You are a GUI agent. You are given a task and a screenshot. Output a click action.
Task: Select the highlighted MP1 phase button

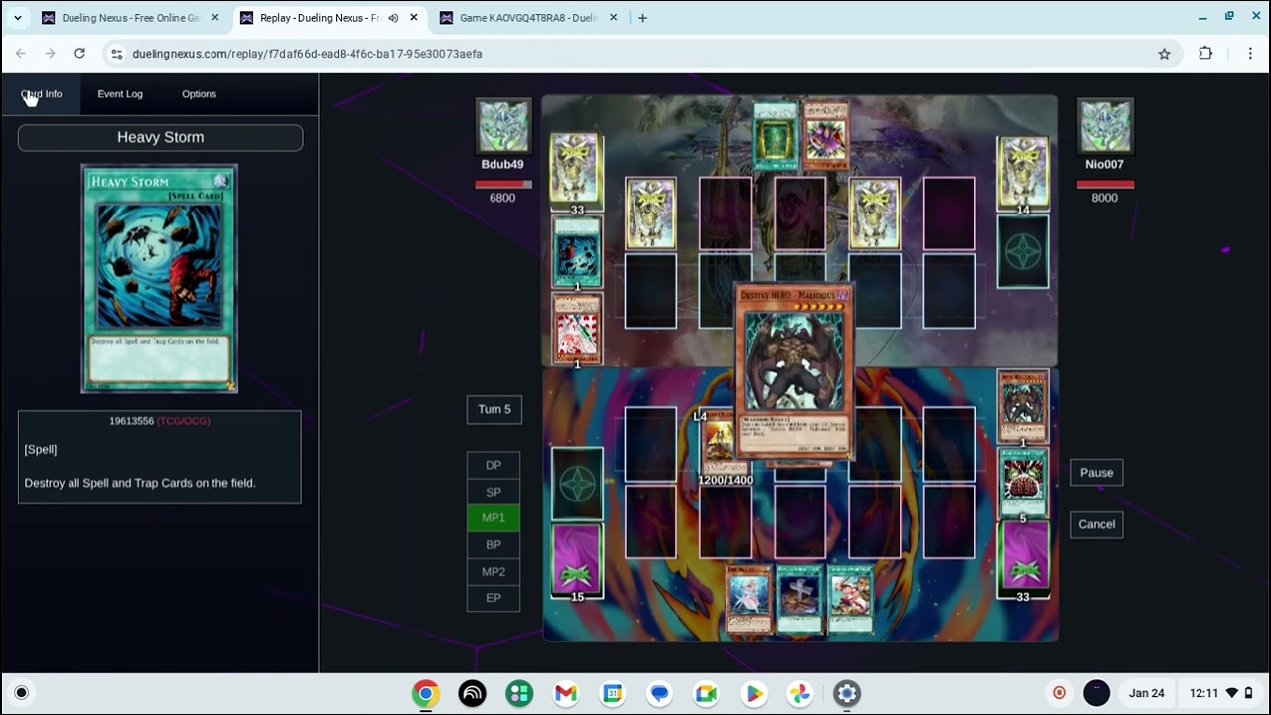point(494,517)
